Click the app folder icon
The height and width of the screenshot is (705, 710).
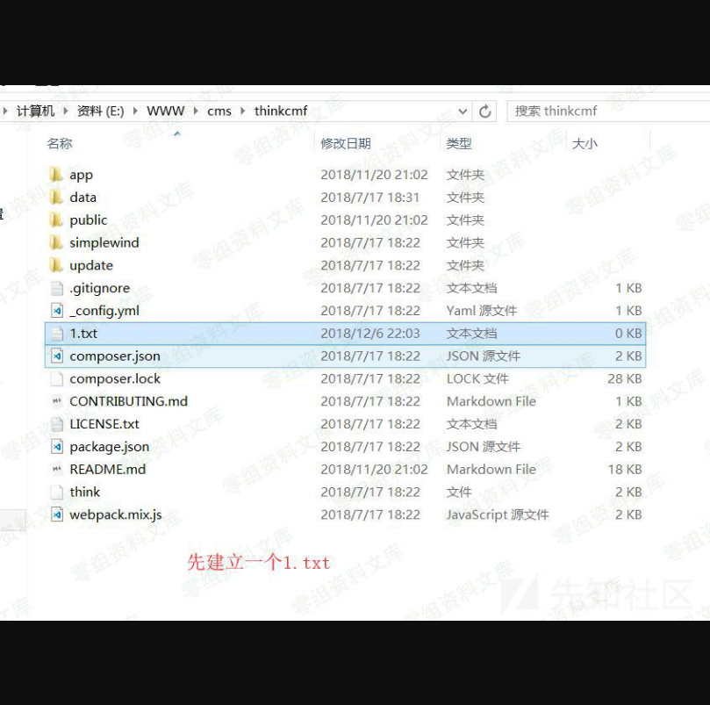point(56,175)
